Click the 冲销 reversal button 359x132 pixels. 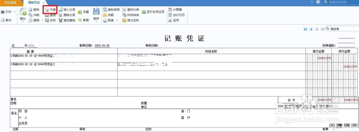[x=34, y=15]
